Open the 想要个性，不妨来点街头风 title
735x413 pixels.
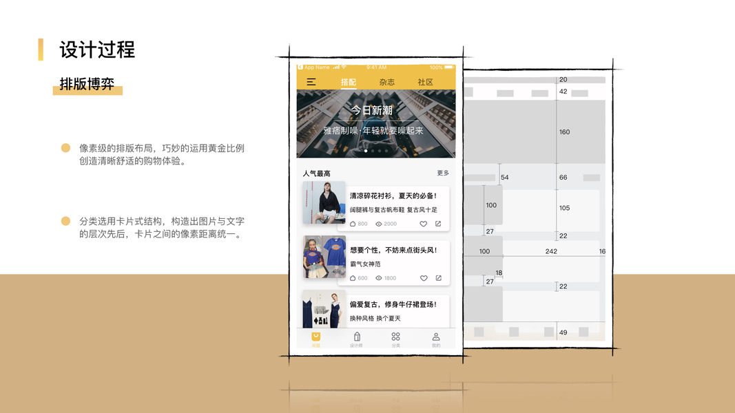click(393, 250)
